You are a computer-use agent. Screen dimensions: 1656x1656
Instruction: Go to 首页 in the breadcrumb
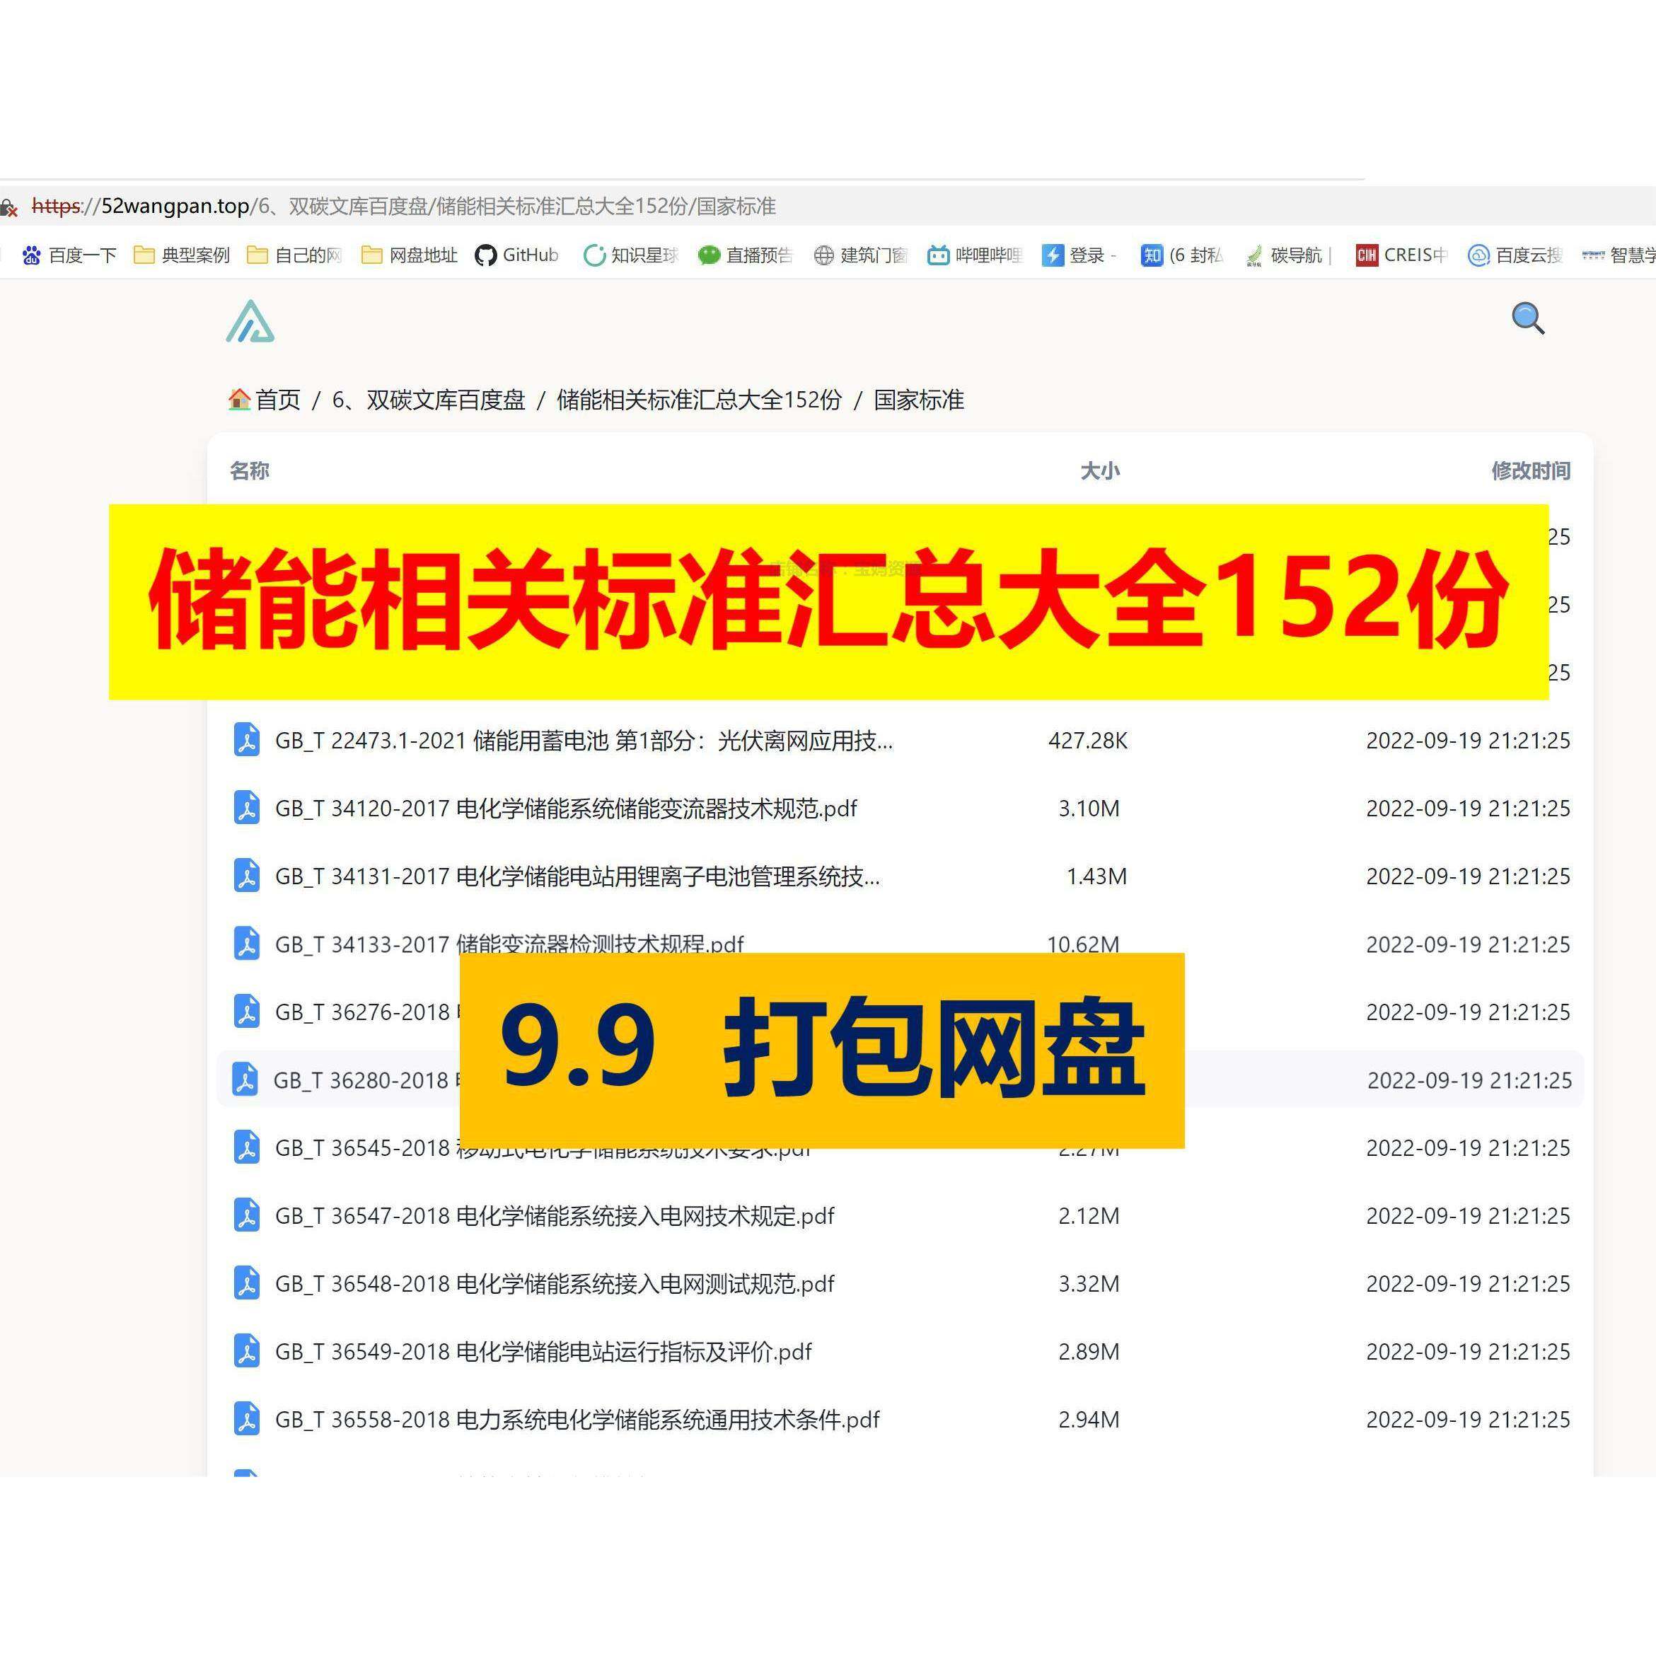pyautogui.click(x=265, y=400)
